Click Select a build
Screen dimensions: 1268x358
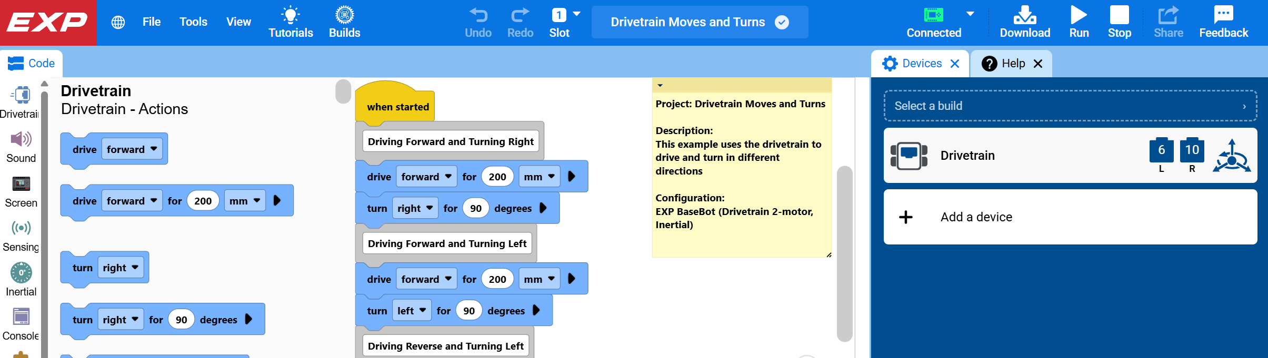(x=1070, y=106)
